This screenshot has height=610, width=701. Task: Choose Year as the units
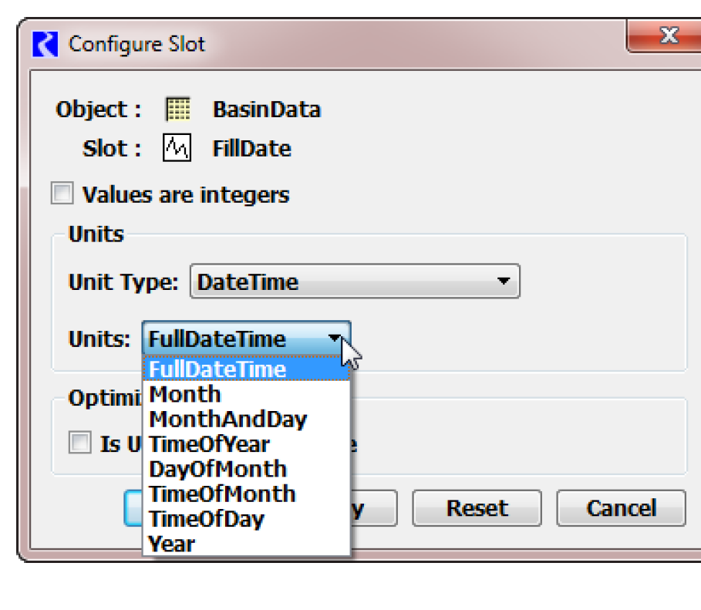pyautogui.click(x=172, y=544)
